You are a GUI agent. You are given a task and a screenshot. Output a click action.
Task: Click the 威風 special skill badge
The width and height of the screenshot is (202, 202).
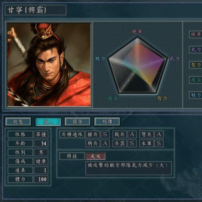click(96, 156)
